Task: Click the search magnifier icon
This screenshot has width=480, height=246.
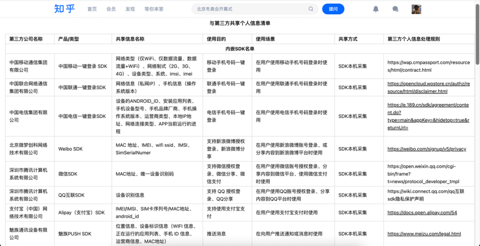Action: tap(311, 9)
